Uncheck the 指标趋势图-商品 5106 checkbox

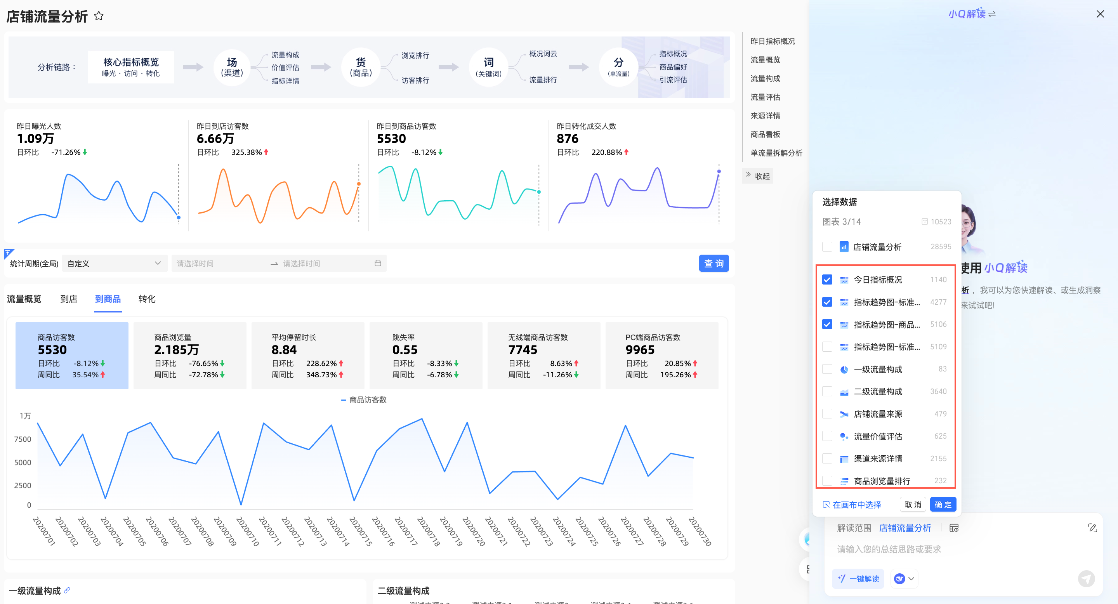tap(827, 325)
